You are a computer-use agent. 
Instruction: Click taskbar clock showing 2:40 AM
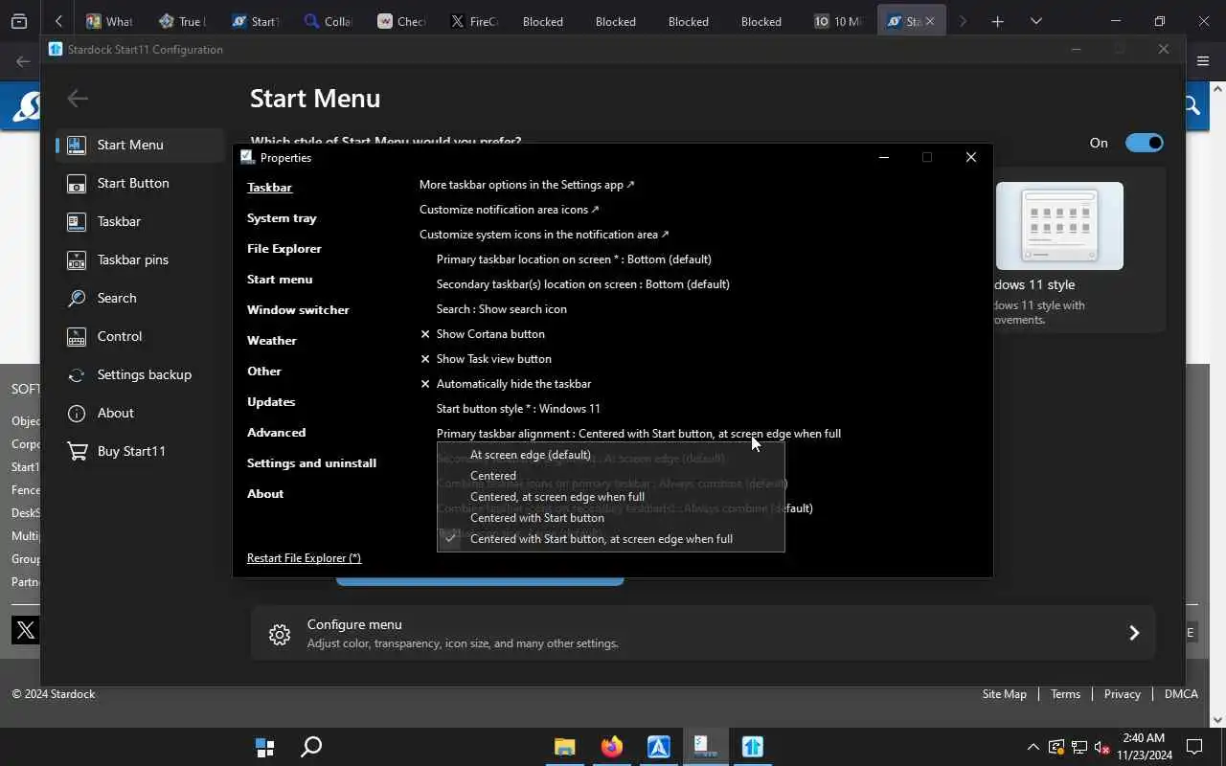point(1144,747)
